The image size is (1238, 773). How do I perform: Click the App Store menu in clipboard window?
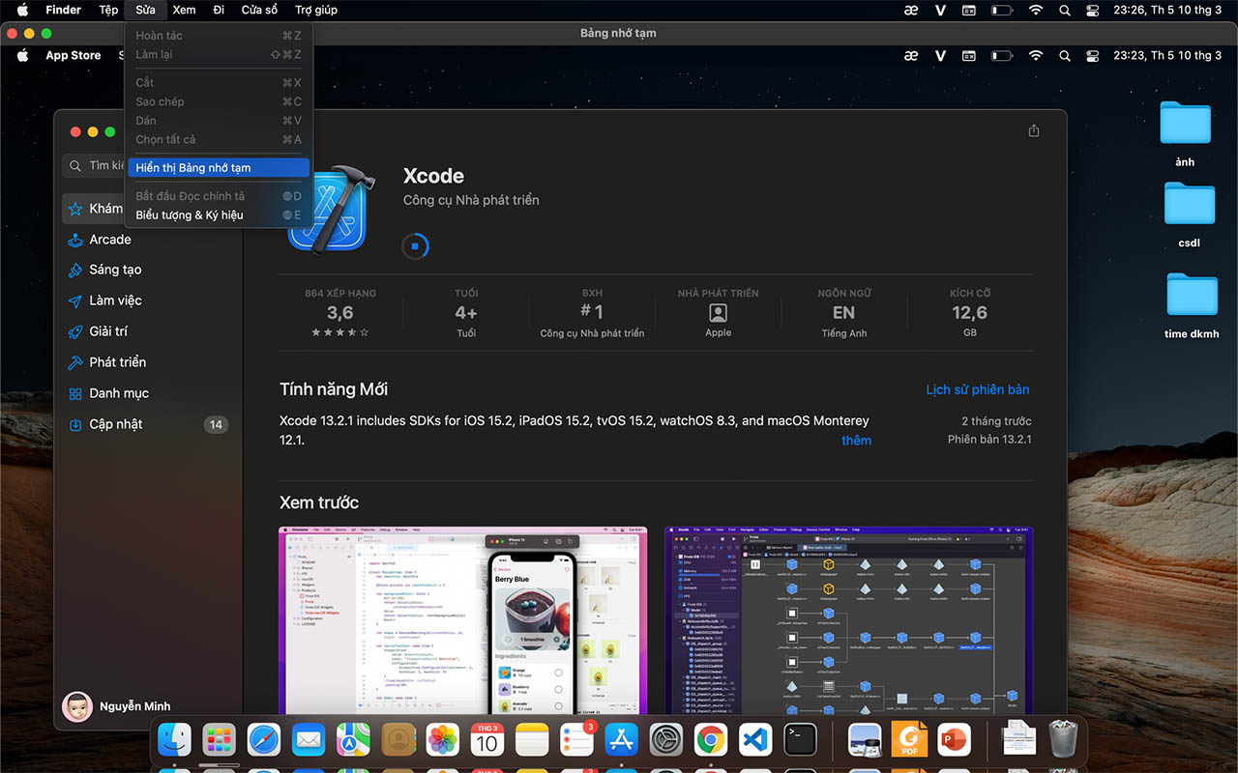pos(74,55)
